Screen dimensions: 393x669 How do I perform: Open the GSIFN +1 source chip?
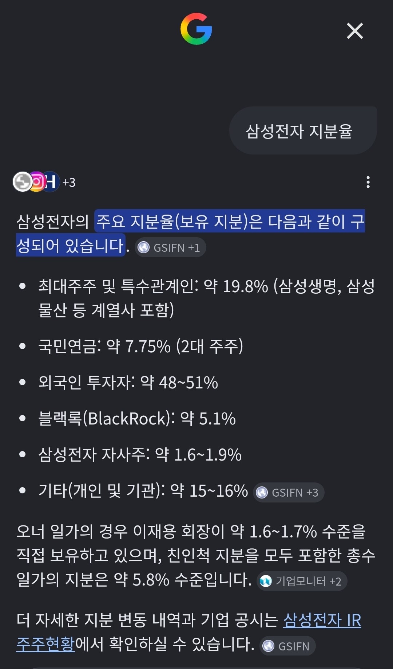pyautogui.click(x=170, y=247)
